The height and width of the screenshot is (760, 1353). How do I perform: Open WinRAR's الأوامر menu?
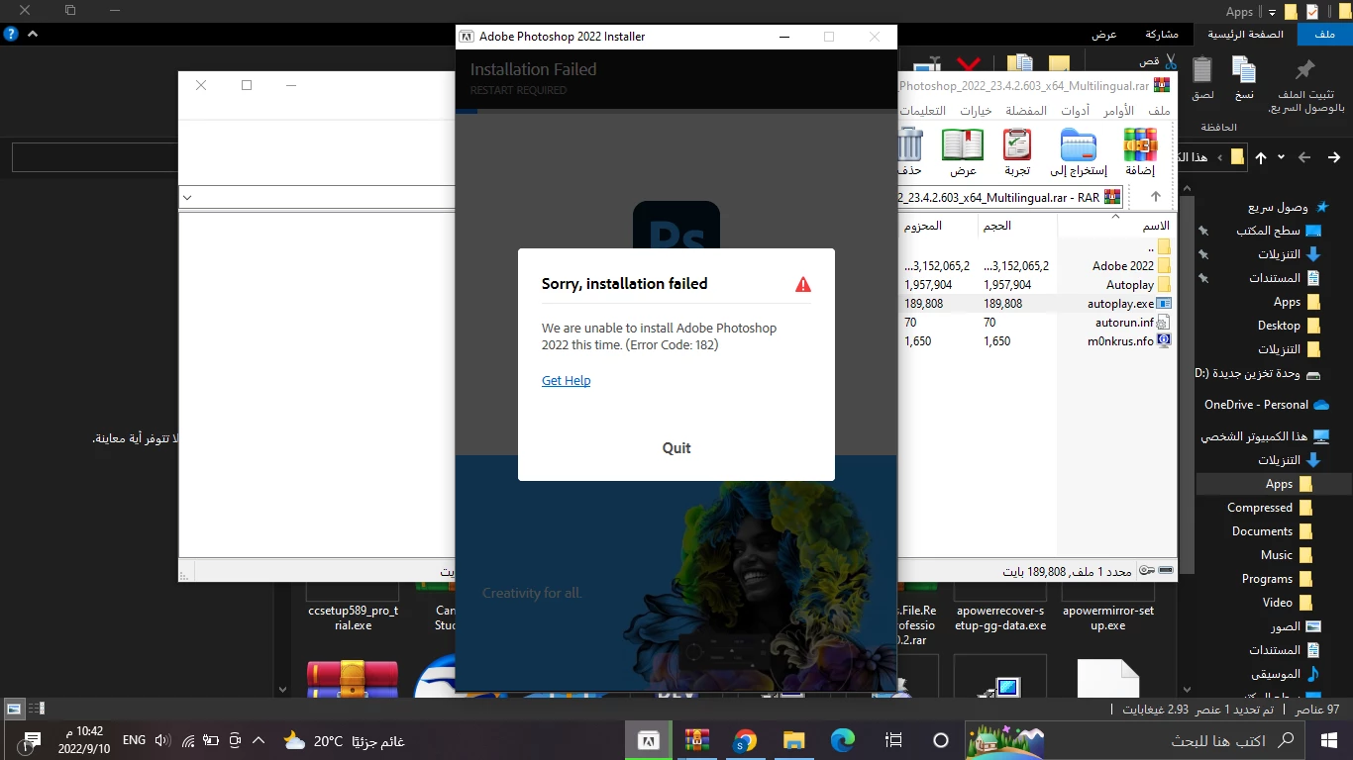(x=1118, y=111)
